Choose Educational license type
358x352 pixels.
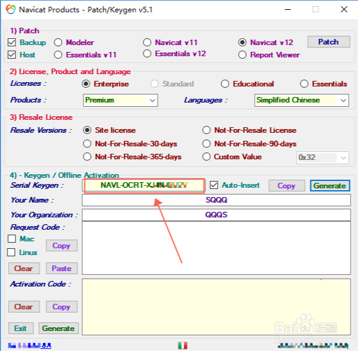pyautogui.click(x=225, y=84)
